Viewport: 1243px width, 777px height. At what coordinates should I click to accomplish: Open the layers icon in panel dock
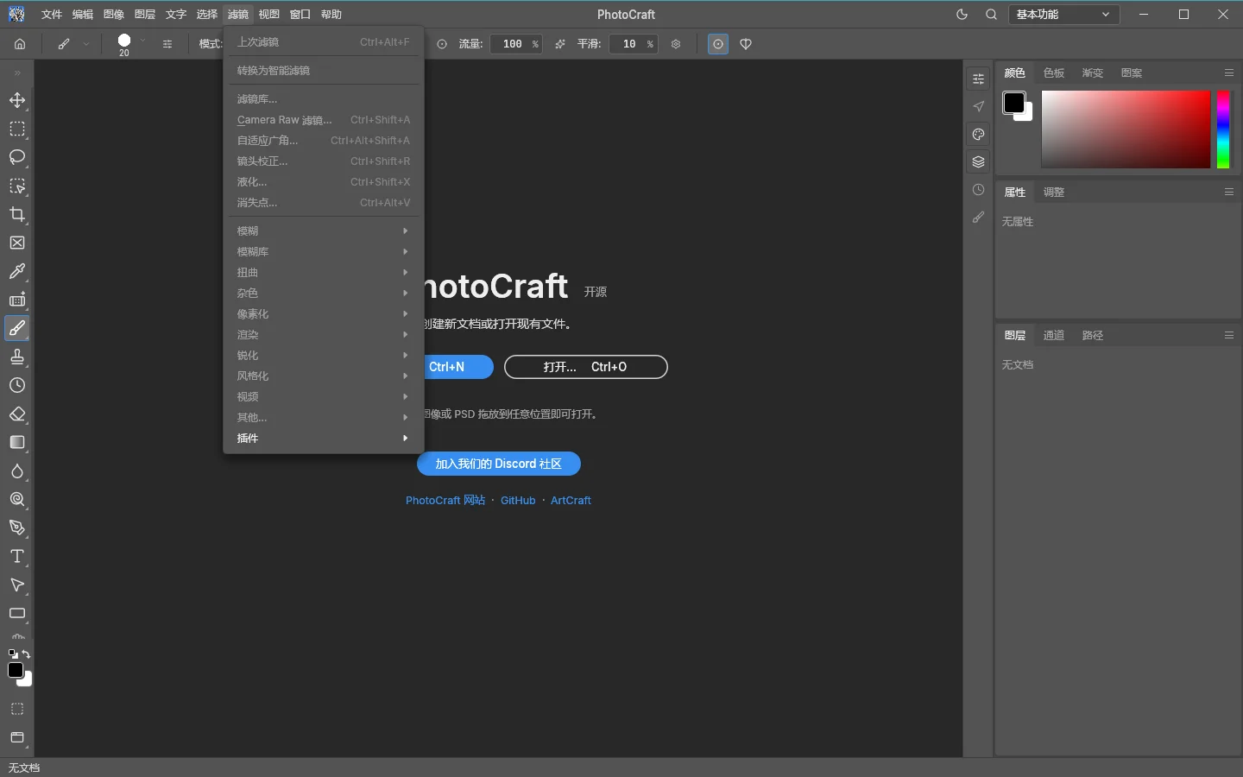[978, 161]
